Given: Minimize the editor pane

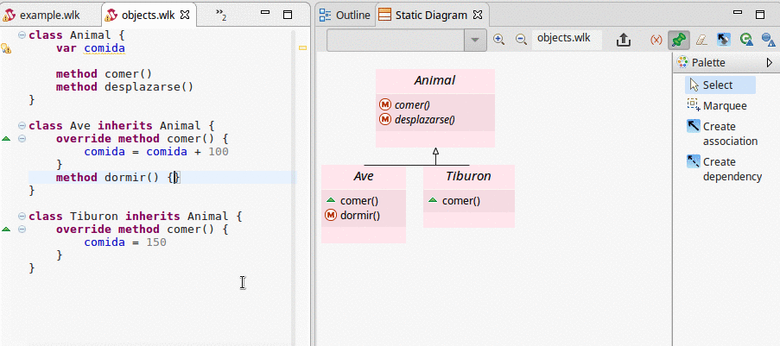Looking at the screenshot, I should pos(265,13).
